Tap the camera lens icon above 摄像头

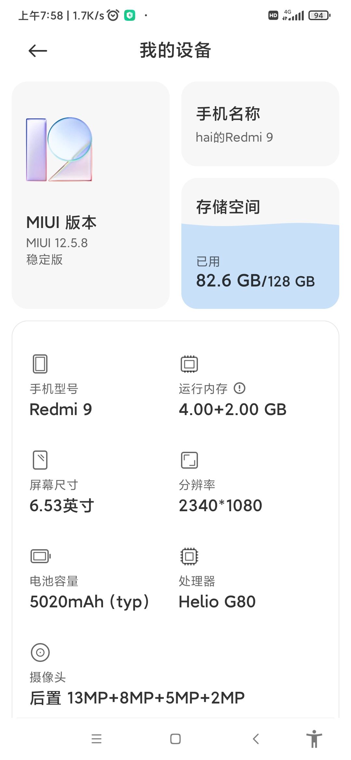tap(40, 652)
